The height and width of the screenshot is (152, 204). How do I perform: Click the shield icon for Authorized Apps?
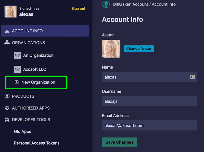(7, 108)
